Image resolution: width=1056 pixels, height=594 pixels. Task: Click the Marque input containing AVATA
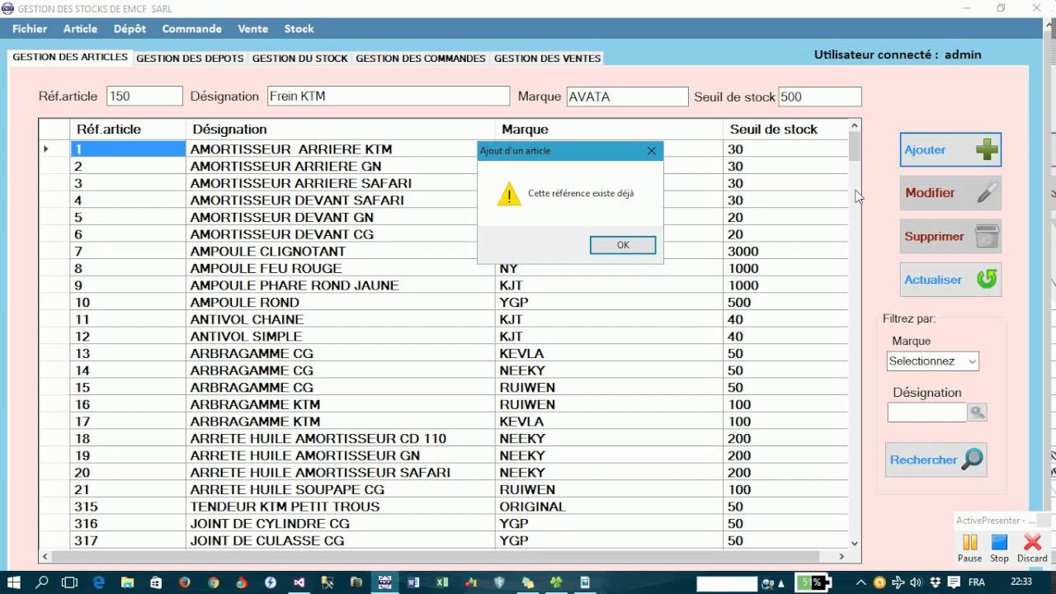[x=627, y=97]
